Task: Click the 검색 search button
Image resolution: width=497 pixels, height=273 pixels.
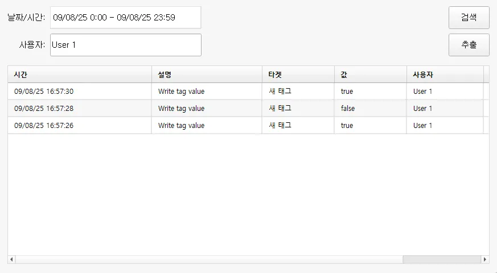Action: coord(469,17)
